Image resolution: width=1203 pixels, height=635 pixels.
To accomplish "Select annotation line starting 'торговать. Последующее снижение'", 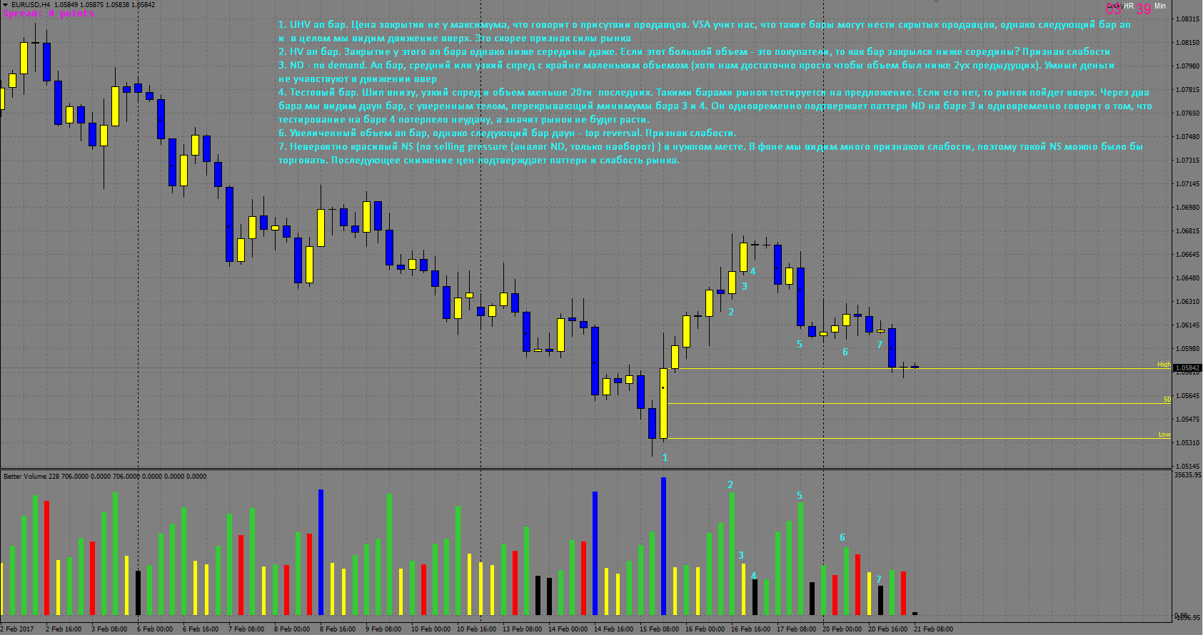I will (479, 160).
